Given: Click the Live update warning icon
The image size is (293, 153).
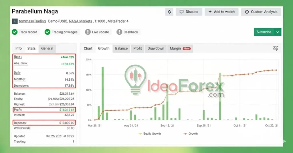Looking at the screenshot, I should tap(88, 32).
